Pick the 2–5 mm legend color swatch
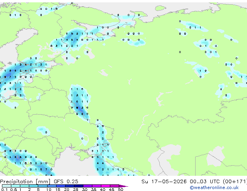Viewport: 247px width, 191px height. coord(34,186)
